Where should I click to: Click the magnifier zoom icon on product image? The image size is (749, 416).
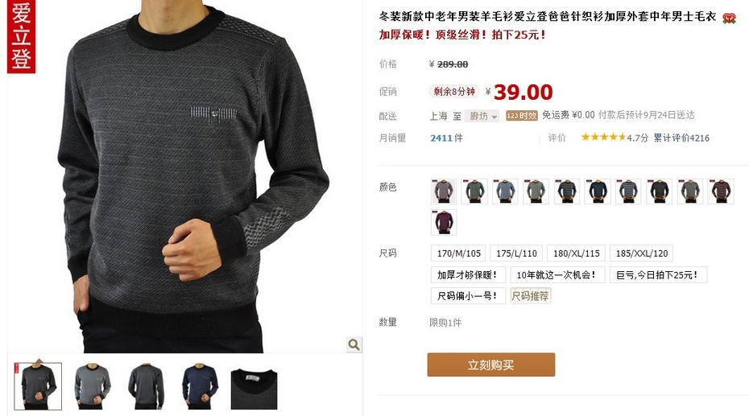(x=354, y=344)
